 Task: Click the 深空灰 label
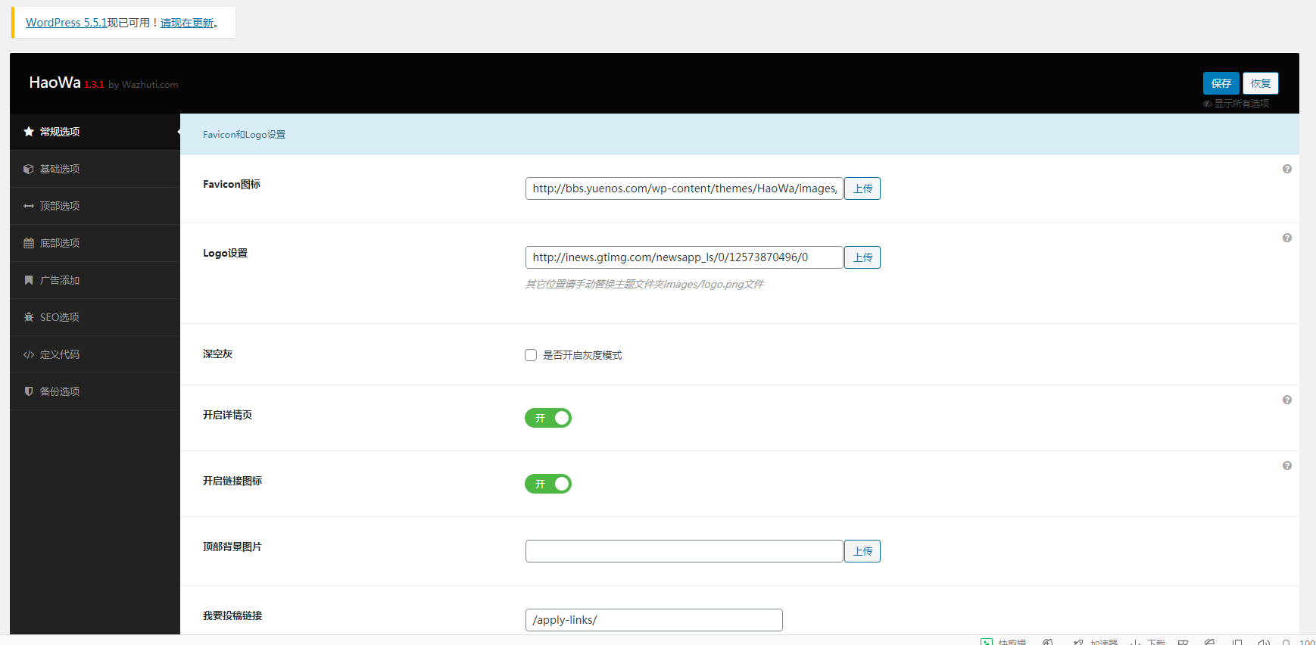pos(217,354)
